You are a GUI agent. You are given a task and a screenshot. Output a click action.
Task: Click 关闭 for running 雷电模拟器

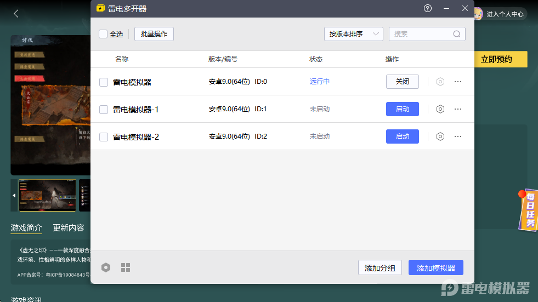point(403,82)
